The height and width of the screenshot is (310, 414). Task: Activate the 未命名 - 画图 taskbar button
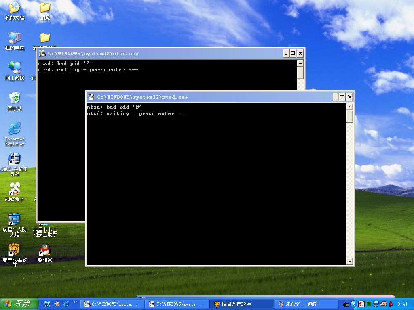click(x=306, y=304)
